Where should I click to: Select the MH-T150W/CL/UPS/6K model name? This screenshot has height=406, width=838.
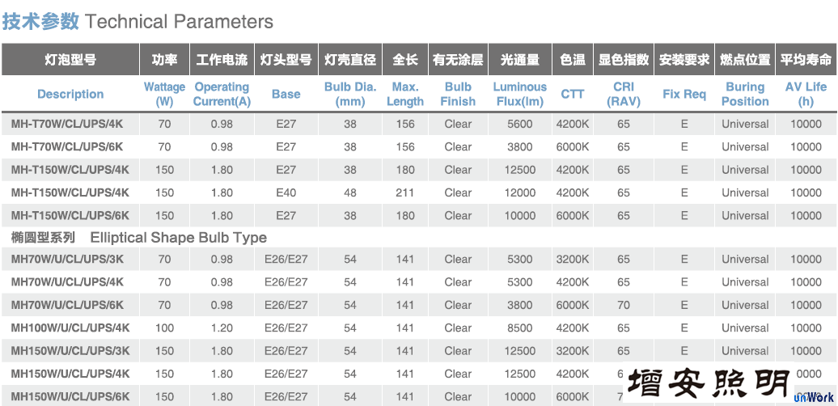point(70,216)
